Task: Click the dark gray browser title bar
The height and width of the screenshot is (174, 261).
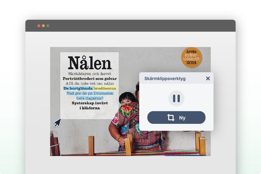Action: pyautogui.click(x=130, y=26)
